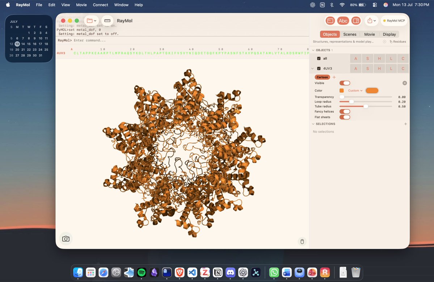Click the Residues button
Image resolution: width=434 pixels, height=282 pixels.
point(398,42)
